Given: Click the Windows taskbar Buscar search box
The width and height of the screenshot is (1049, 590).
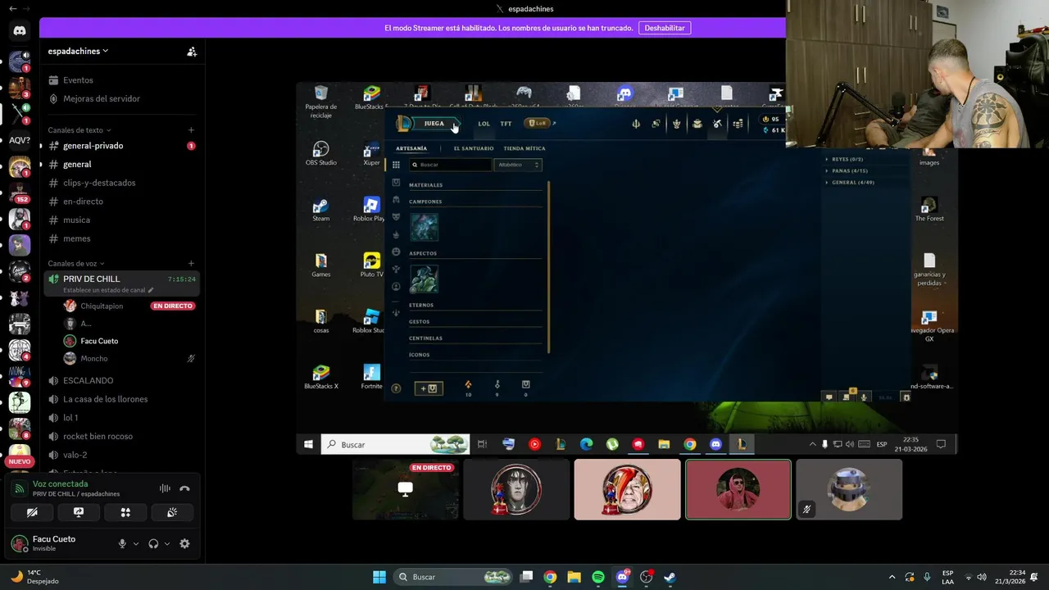Looking at the screenshot, I should [x=453, y=577].
